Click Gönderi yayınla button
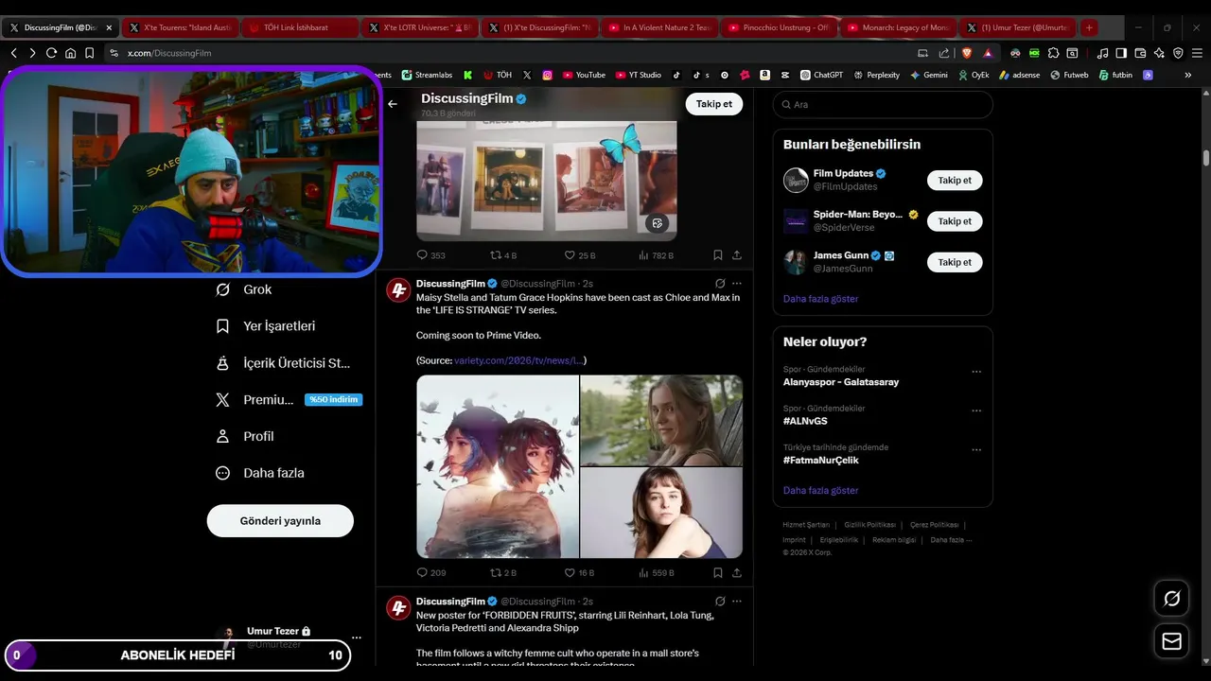This screenshot has width=1211, height=681. 280,521
